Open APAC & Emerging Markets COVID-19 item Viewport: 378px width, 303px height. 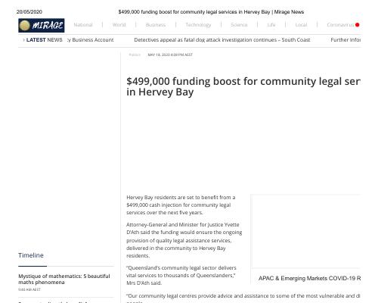pos(309,278)
